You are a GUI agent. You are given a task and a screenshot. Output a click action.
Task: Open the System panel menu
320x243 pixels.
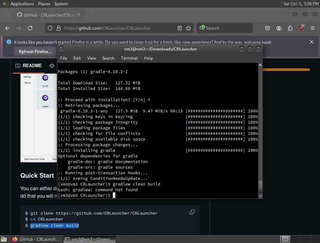(61, 4)
